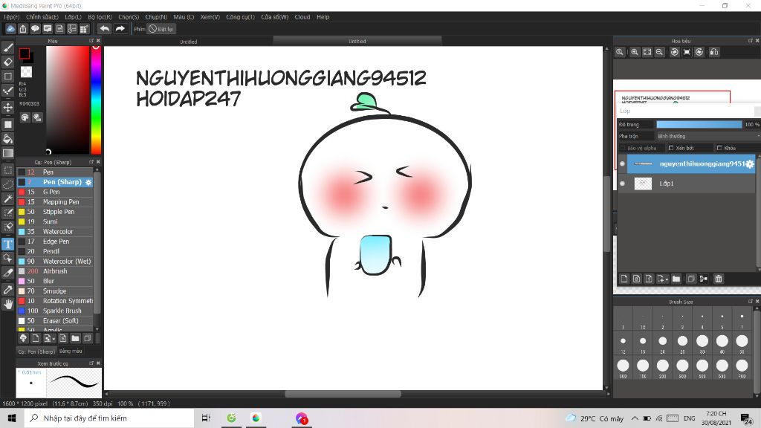Click the cloud save icon in toolbar
The width and height of the screenshot is (761, 428).
pyautogui.click(x=10, y=29)
